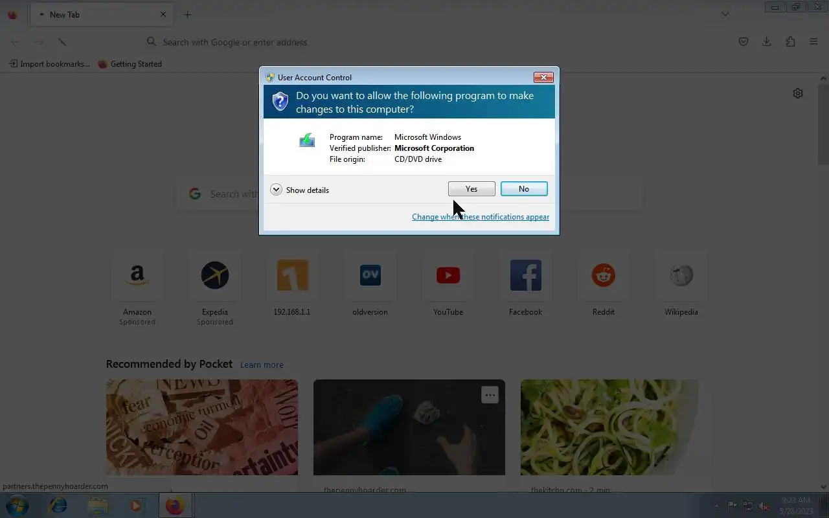The width and height of the screenshot is (829, 518).
Task: Open Internet Explorer from taskbar
Action: (x=58, y=506)
